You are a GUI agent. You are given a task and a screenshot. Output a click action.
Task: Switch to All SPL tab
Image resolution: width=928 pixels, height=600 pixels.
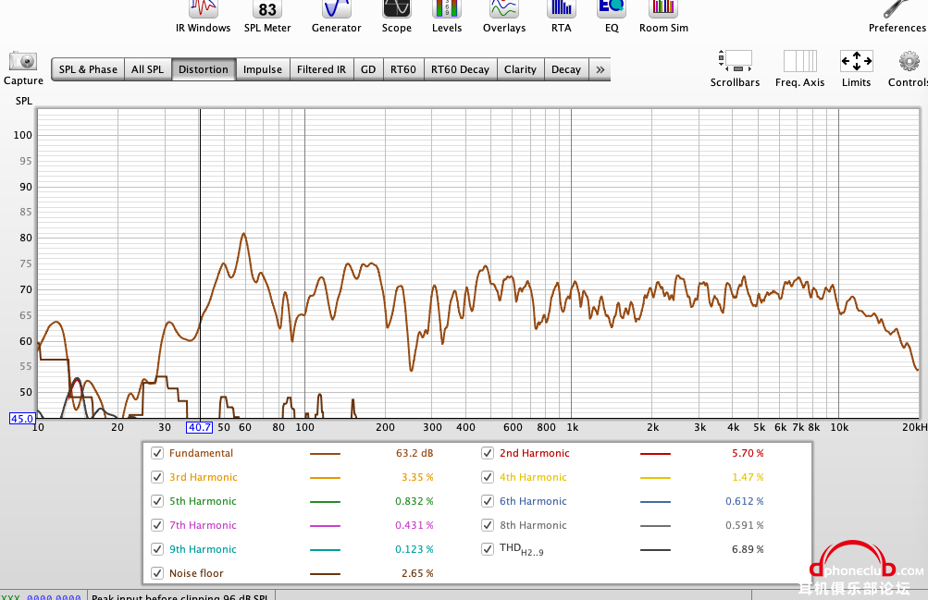coord(147,69)
